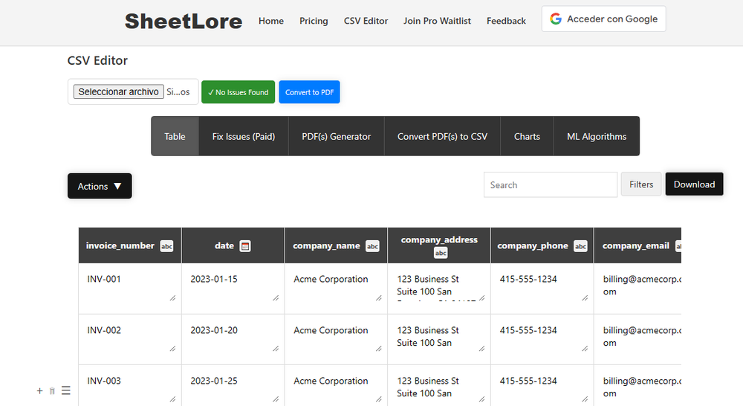Sign in with Acceder con Google
Viewport: 743px width, 406px height.
click(x=603, y=19)
